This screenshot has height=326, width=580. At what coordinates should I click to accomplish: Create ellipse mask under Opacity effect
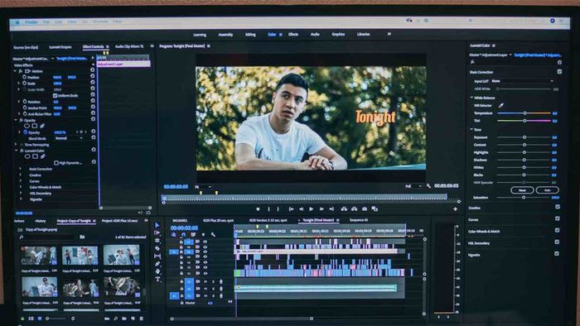27,127
